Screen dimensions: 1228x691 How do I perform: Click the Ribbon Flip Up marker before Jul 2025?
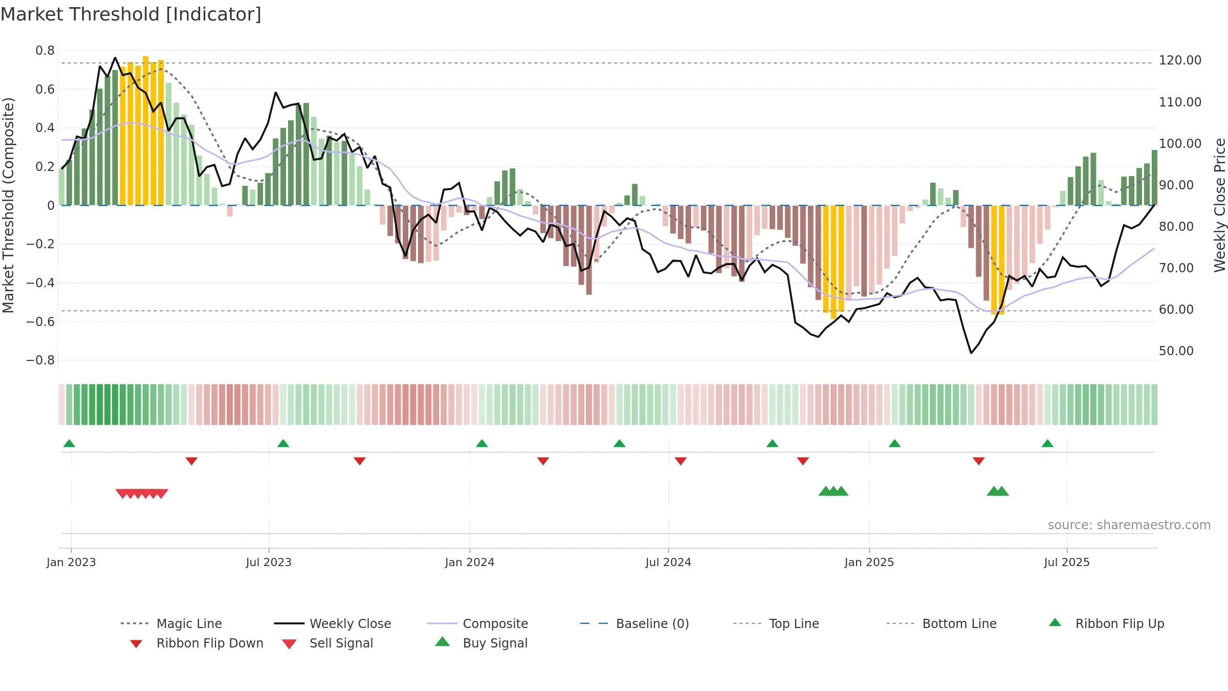tap(1047, 443)
